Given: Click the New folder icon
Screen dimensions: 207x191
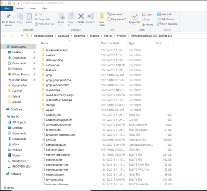Looking at the screenshot, I should [102, 16].
